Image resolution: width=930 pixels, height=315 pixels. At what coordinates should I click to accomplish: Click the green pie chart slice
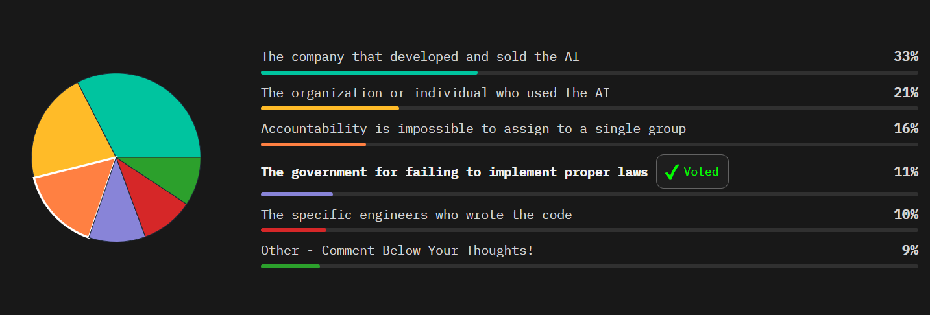(180, 175)
